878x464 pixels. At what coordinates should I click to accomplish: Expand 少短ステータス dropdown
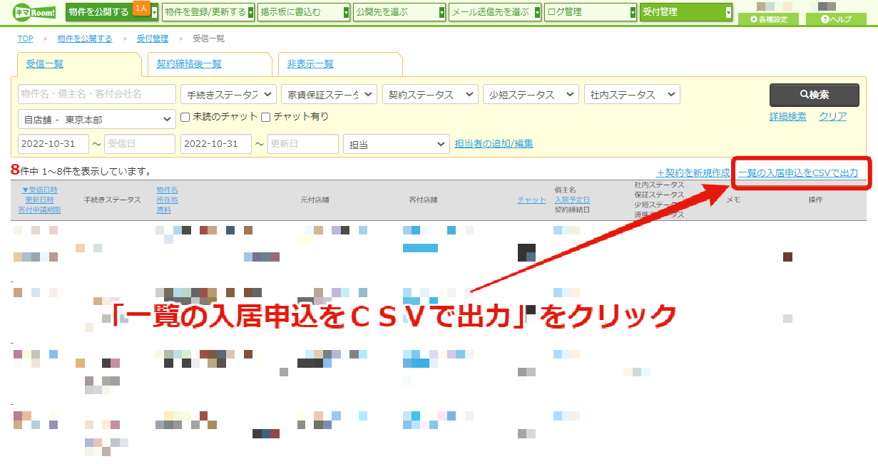(x=531, y=95)
